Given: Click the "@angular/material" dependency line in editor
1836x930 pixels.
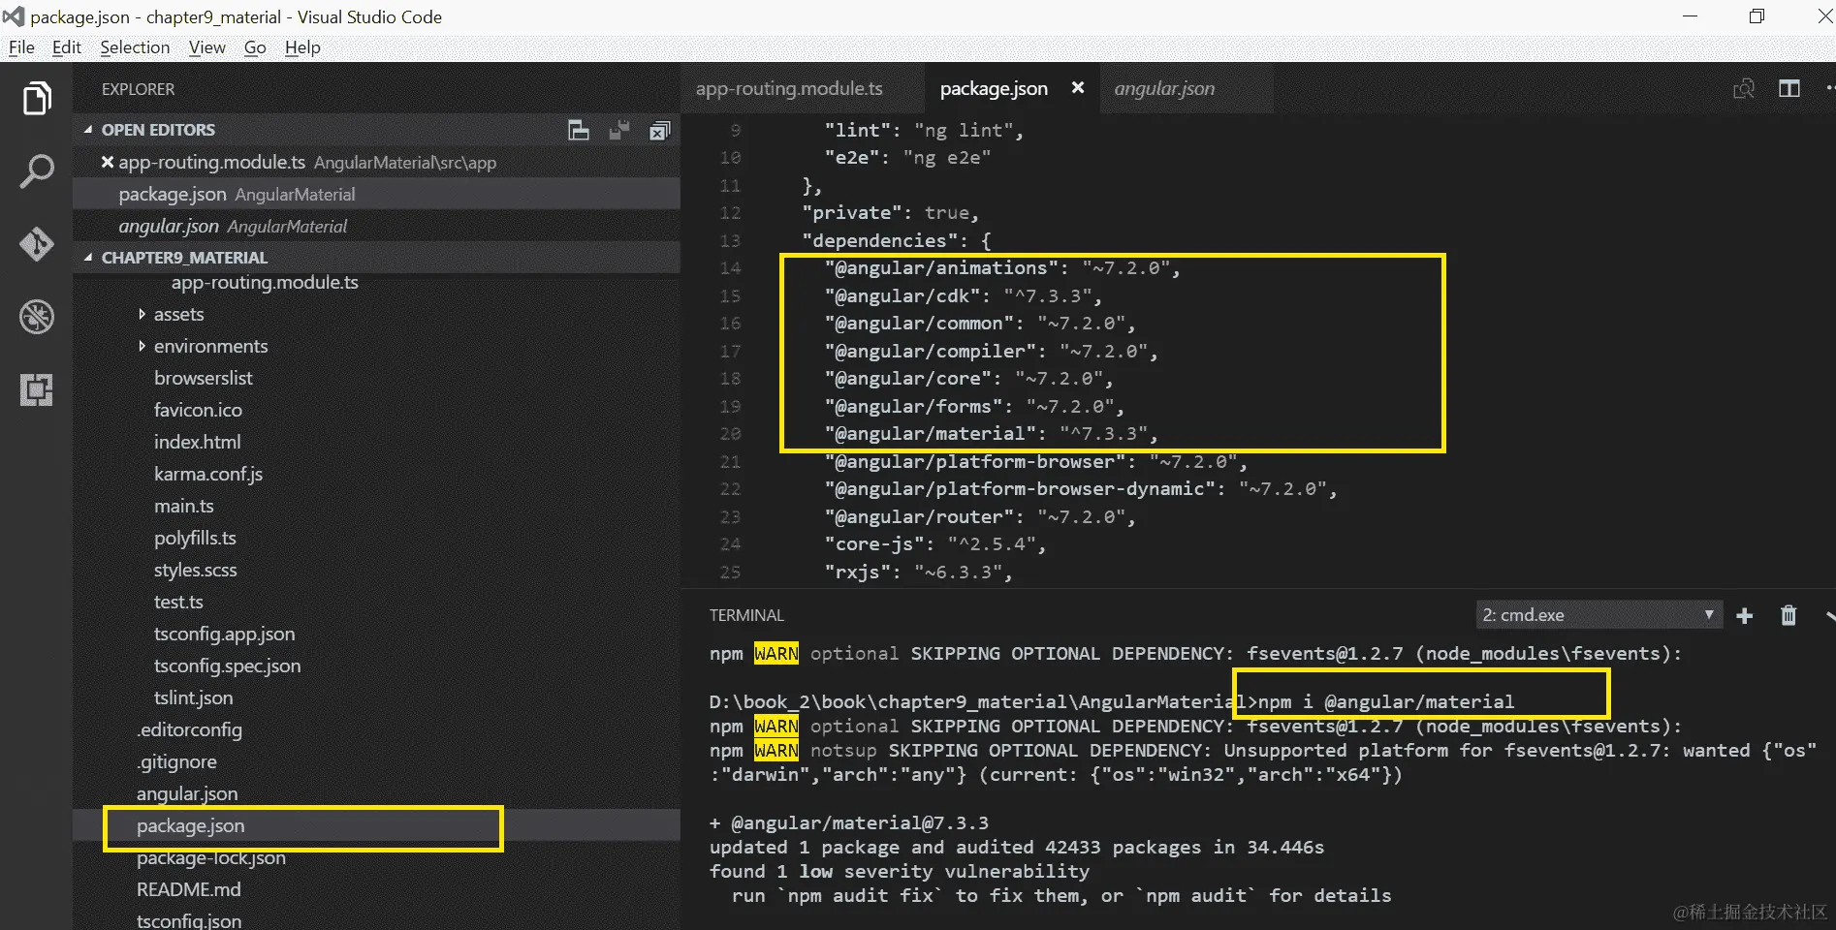Looking at the screenshot, I should coord(991,434).
